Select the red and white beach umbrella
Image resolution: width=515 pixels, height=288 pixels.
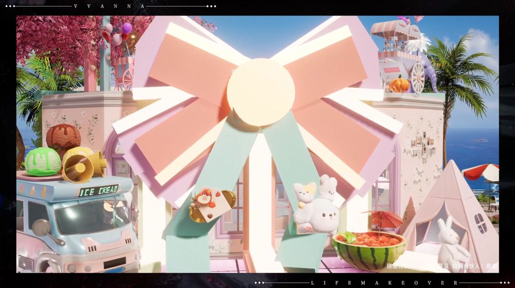click(x=481, y=172)
